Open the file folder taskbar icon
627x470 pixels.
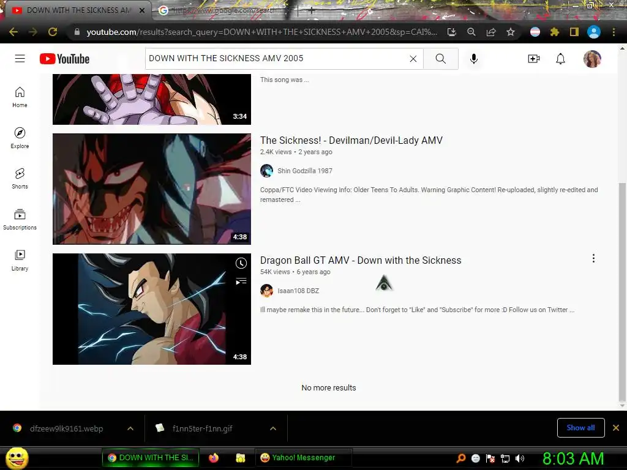point(240,458)
